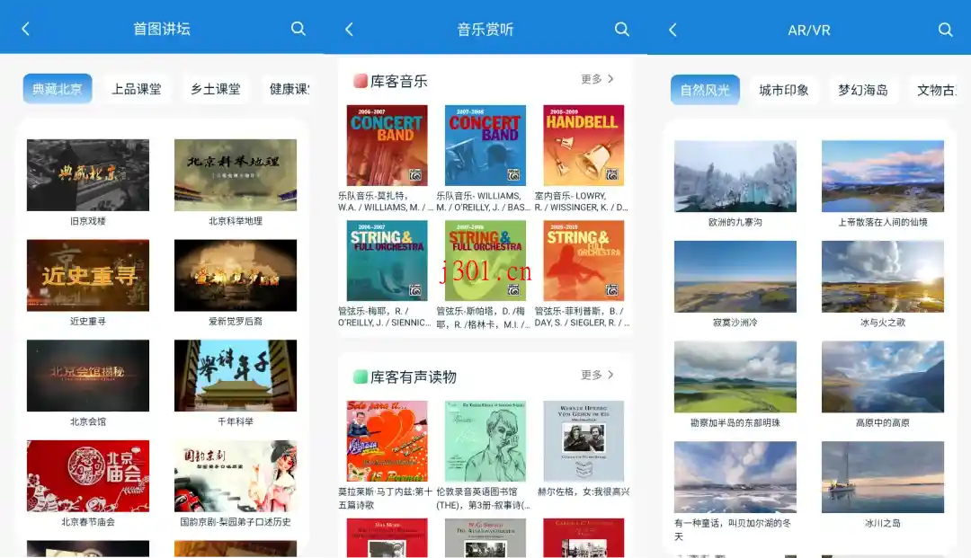Image resolution: width=971 pixels, height=558 pixels.
Task: Open 上帝散落在人间的仙境 VR thumbnail
Action: pos(883,176)
